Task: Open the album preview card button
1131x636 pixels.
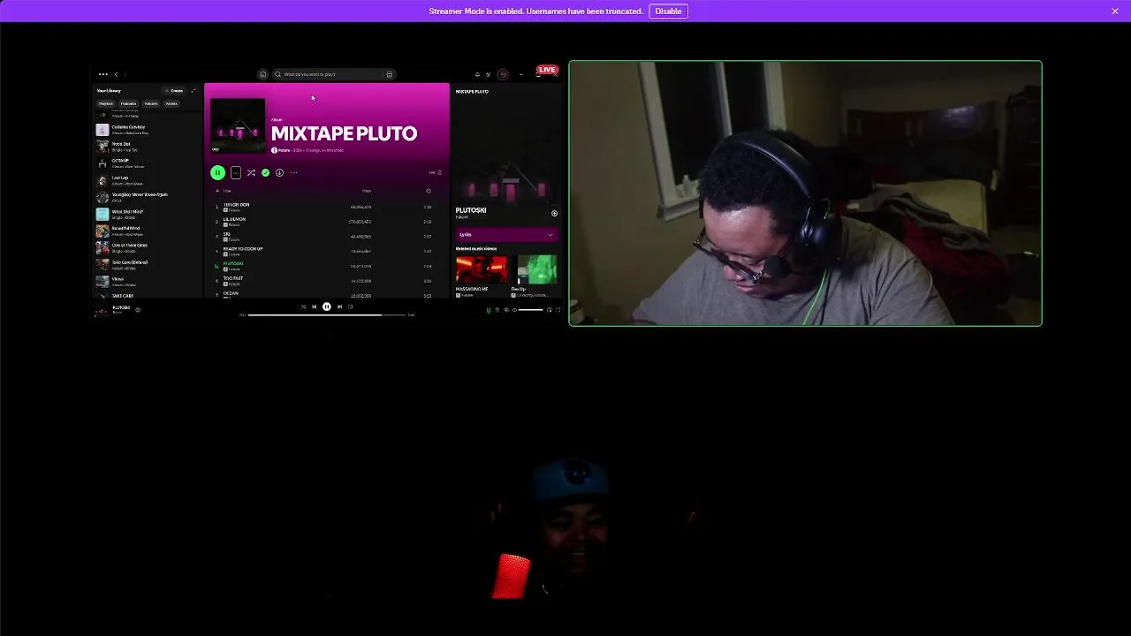Action: point(236,172)
